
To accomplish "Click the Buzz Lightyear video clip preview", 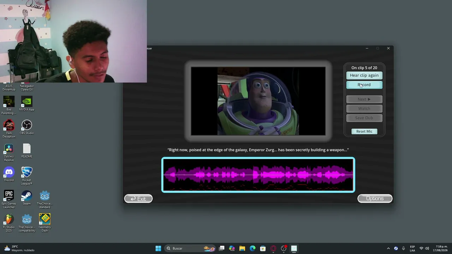I will (258, 101).
